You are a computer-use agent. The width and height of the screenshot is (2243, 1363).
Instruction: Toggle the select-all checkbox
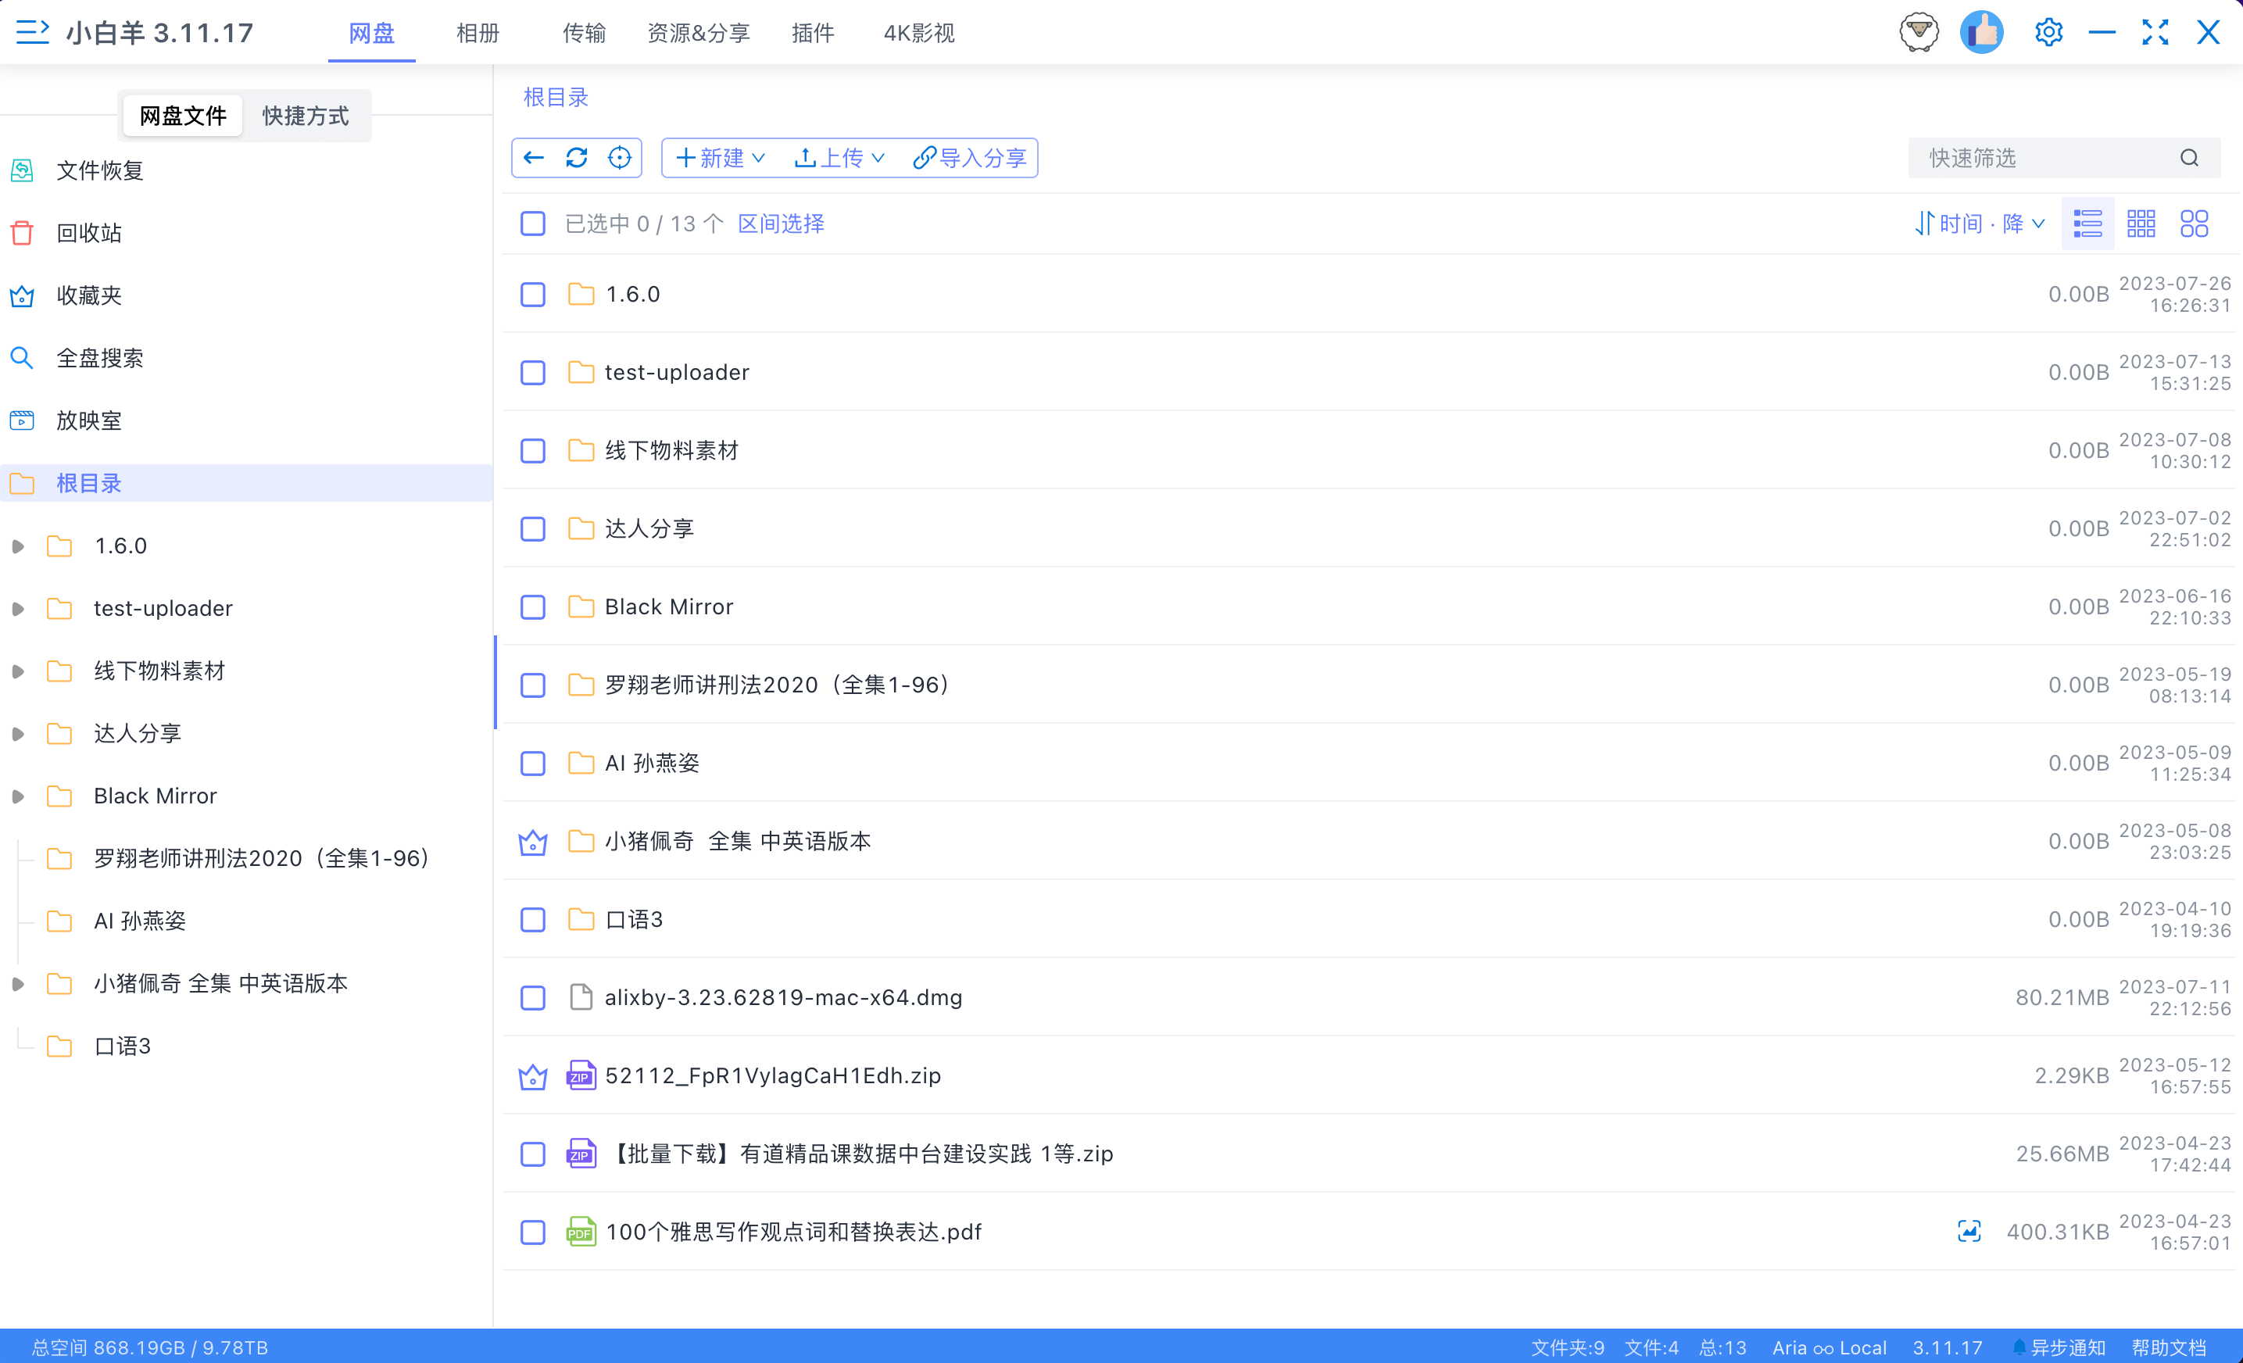(532, 223)
